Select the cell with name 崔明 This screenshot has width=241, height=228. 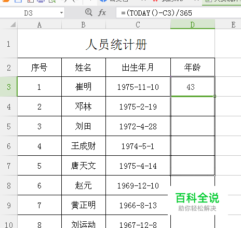(x=84, y=87)
